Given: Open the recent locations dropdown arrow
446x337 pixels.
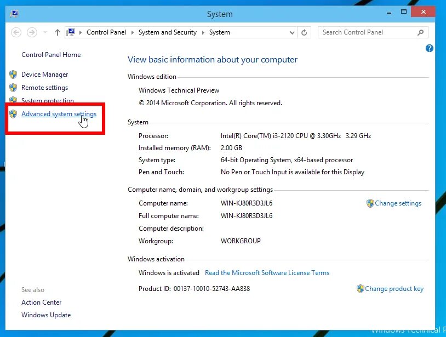Looking at the screenshot, I should [45, 32].
